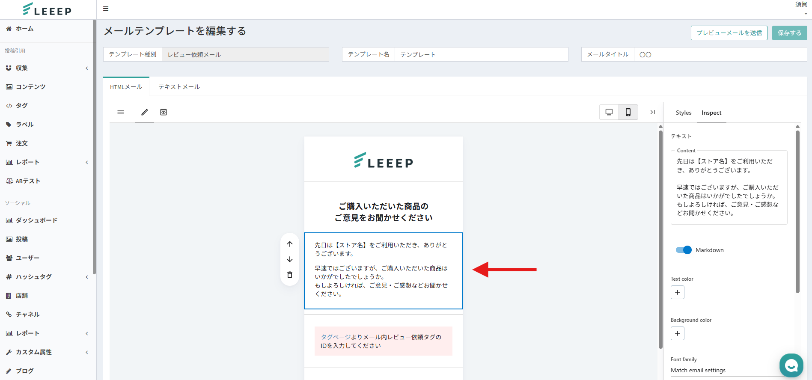The width and height of the screenshot is (812, 380).
Task: Open the Inspect tab
Action: tap(711, 113)
